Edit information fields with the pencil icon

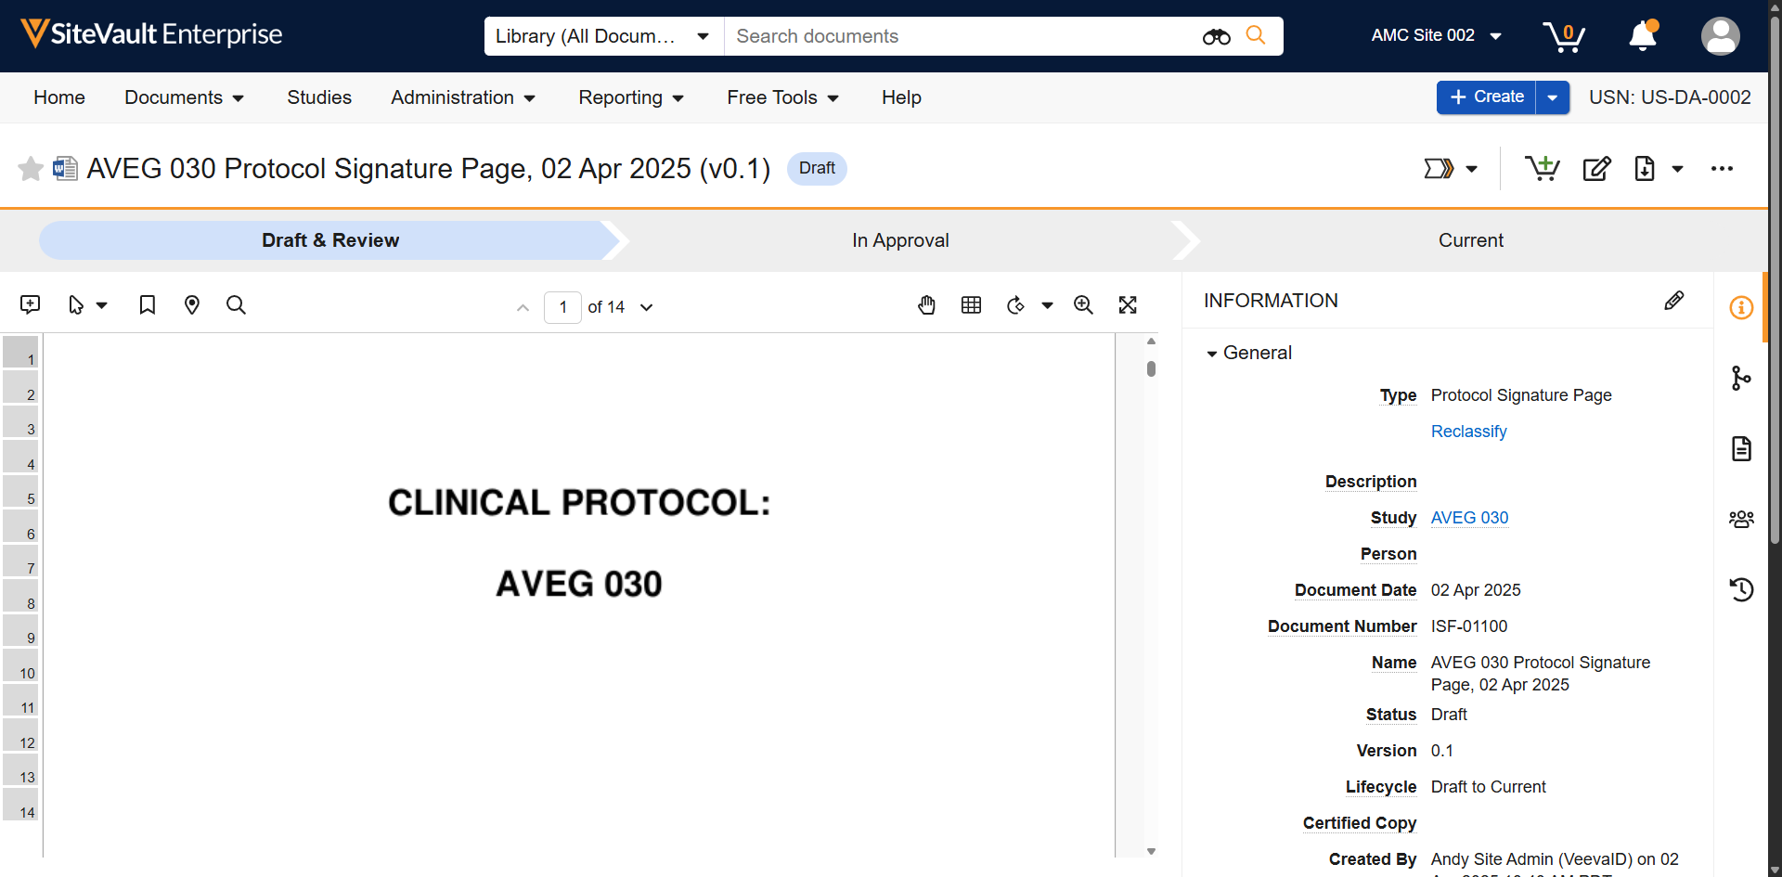point(1673,301)
